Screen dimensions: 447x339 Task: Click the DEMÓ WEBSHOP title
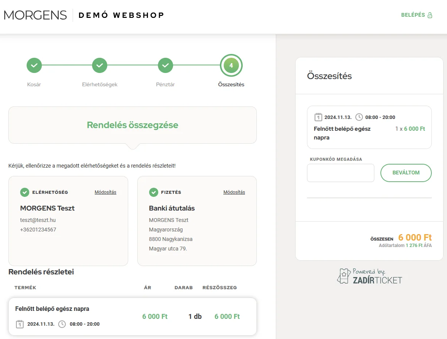point(121,15)
